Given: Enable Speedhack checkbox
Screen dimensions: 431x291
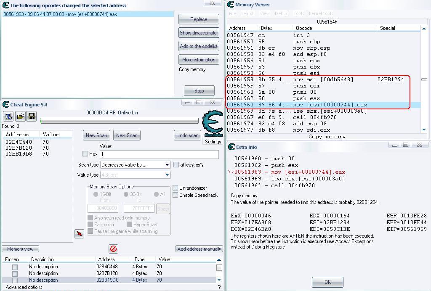Looking at the screenshot, I should point(175,195).
